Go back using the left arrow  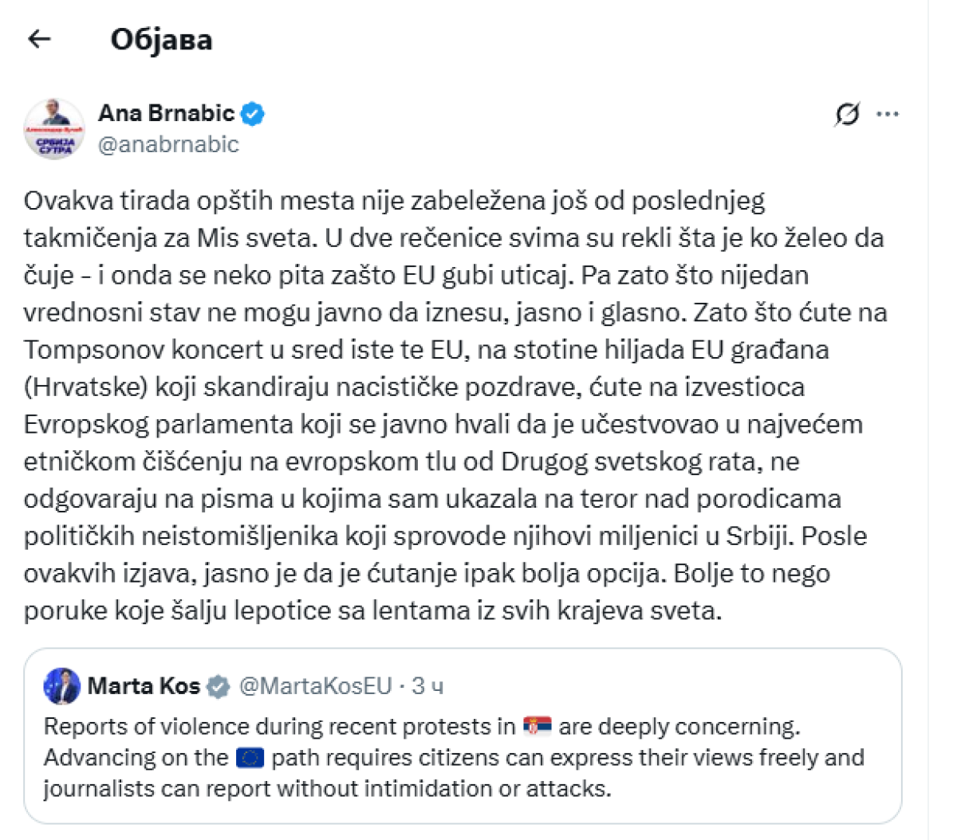39,39
